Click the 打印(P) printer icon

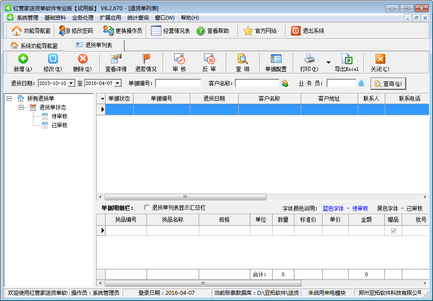(309, 58)
